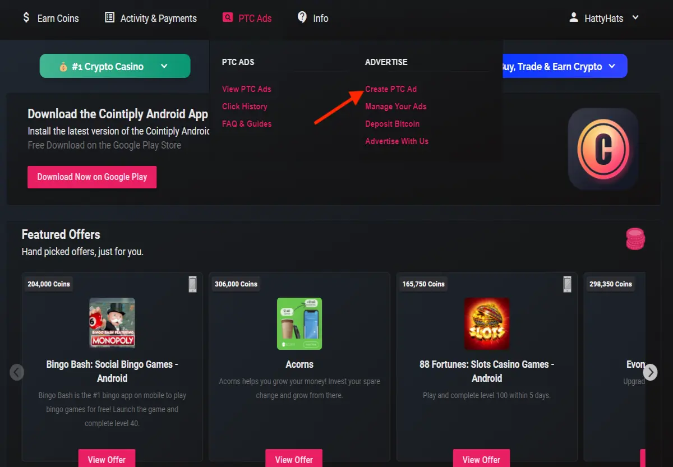Image resolution: width=673 pixels, height=467 pixels.
Task: Expand the #1 Crypto Casino dropdown
Action: [115, 66]
